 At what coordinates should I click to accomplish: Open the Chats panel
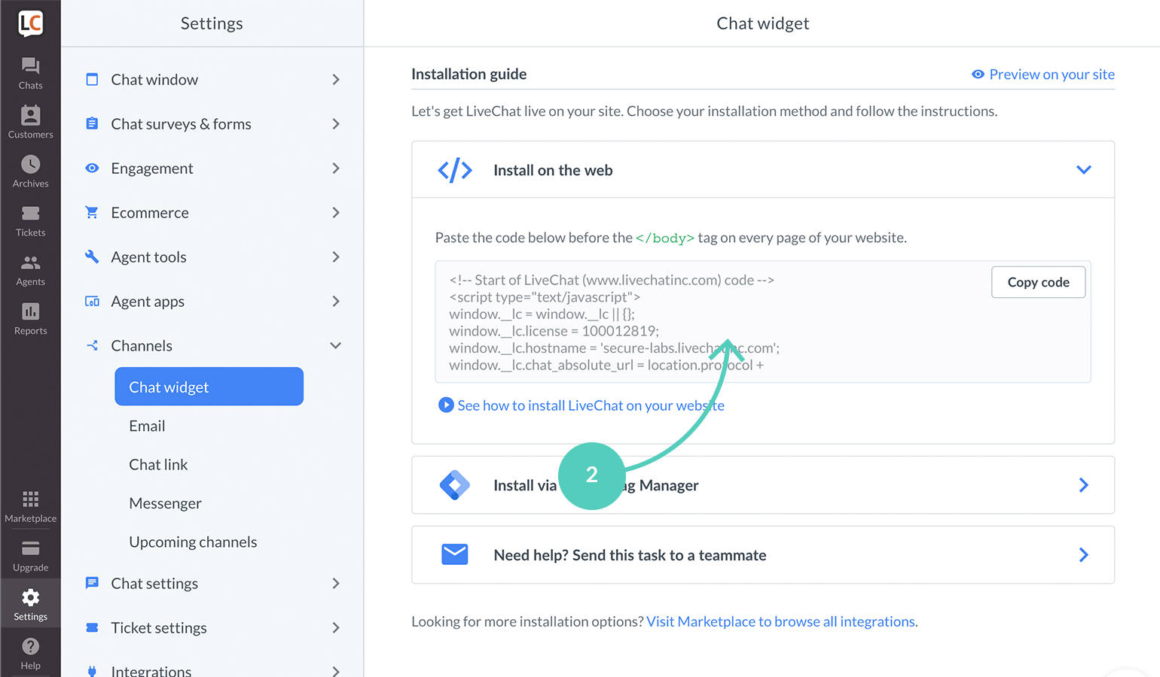pos(30,73)
